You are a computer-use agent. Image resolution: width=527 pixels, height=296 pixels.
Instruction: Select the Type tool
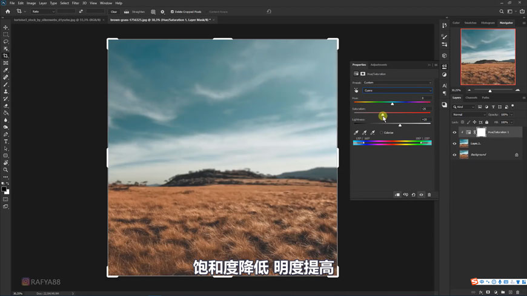[6, 142]
